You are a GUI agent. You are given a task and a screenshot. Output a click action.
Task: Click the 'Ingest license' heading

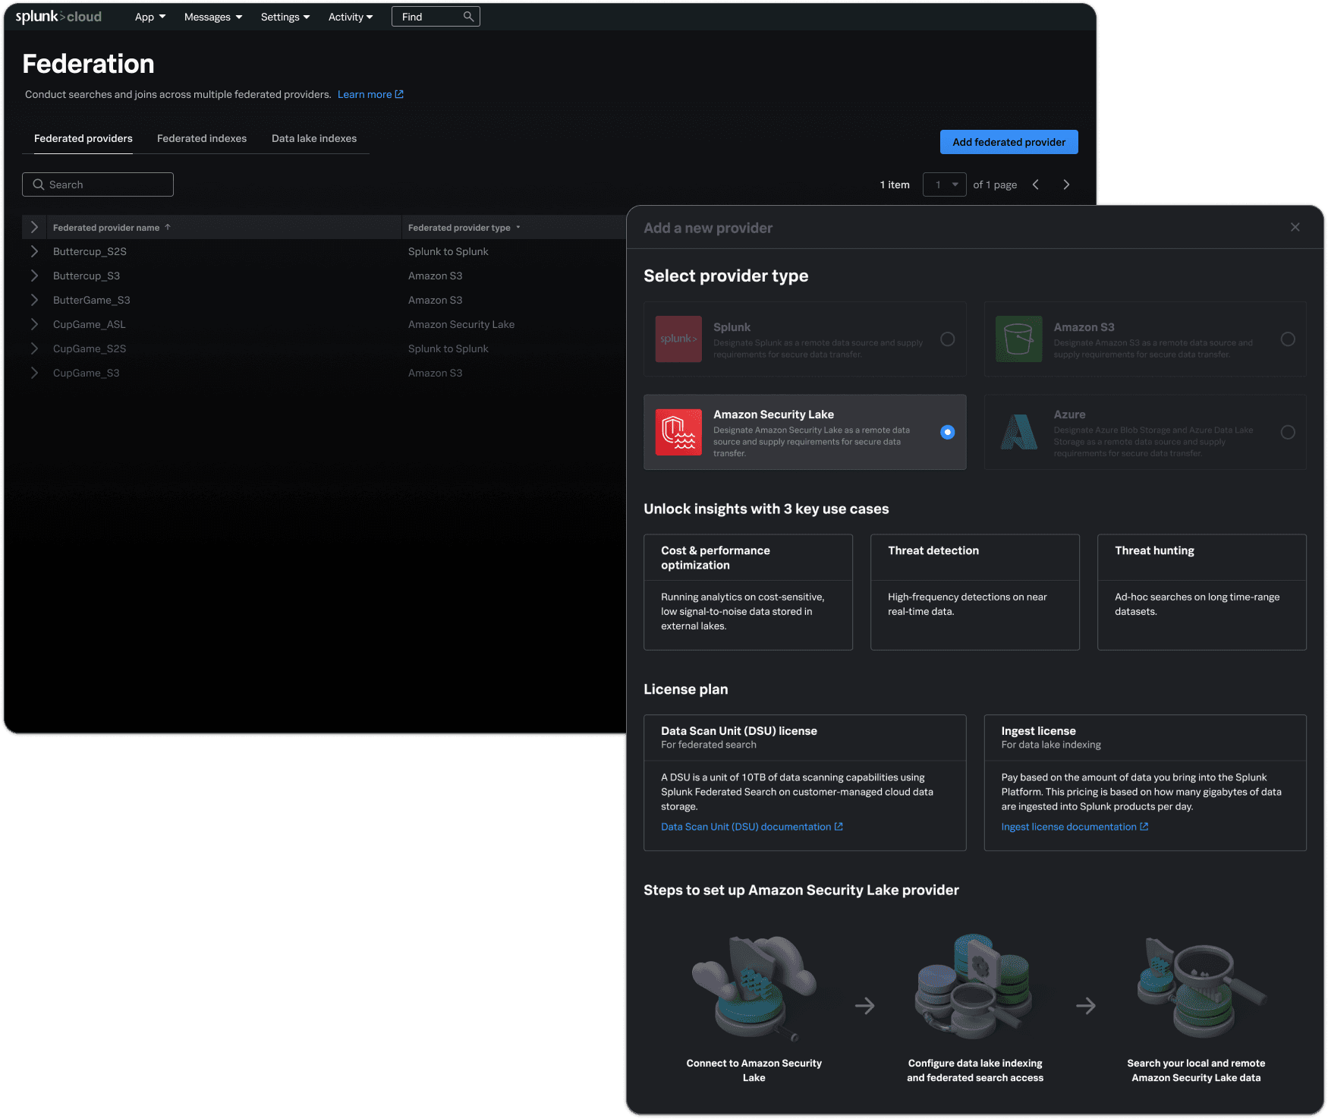tap(1038, 731)
